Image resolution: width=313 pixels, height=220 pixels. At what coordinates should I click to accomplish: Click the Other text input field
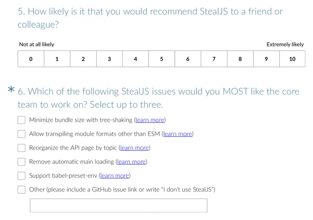click(119, 205)
